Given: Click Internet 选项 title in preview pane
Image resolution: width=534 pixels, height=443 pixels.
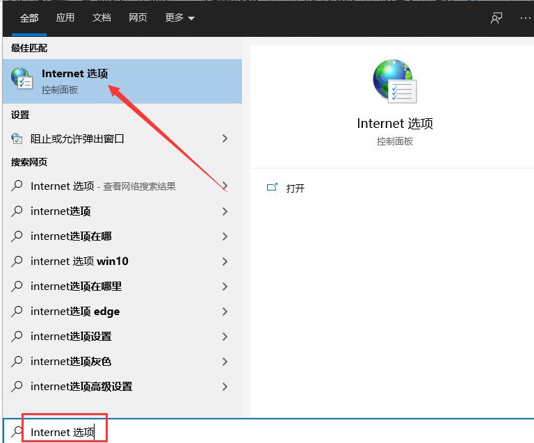Looking at the screenshot, I should [395, 123].
